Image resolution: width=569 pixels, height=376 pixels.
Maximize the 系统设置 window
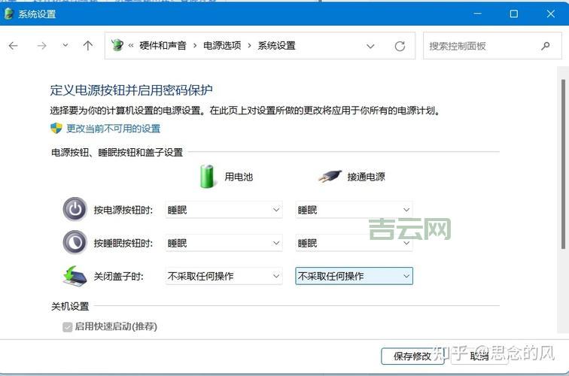(x=513, y=14)
